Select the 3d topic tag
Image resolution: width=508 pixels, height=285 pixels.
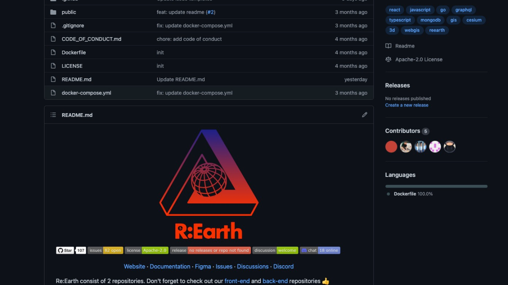pos(392,30)
